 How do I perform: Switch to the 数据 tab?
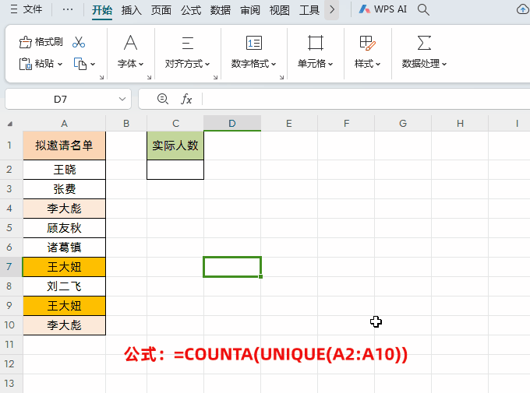coord(221,10)
